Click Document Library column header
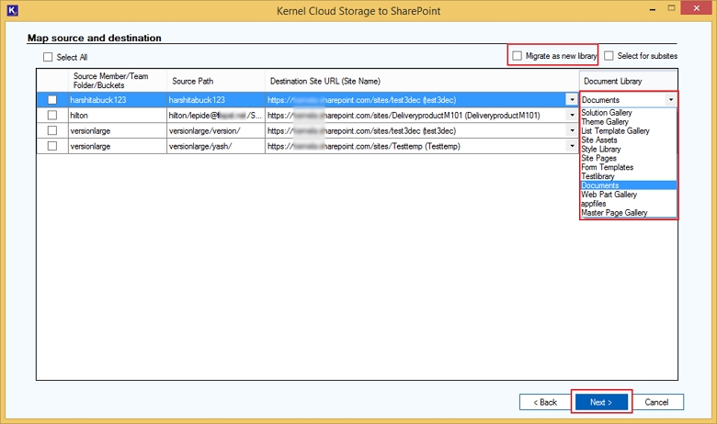This screenshot has width=717, height=424. pos(628,81)
